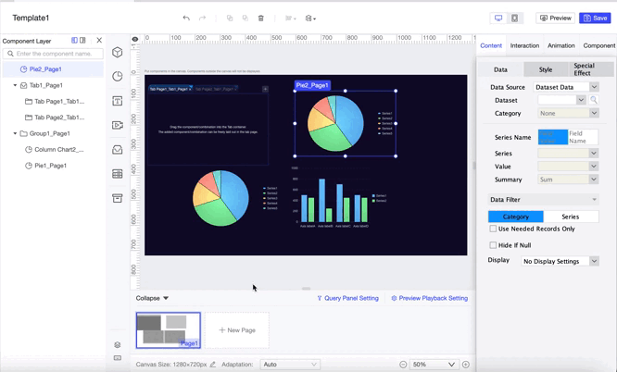
Task: Open the table components icon
Action: pos(118,174)
